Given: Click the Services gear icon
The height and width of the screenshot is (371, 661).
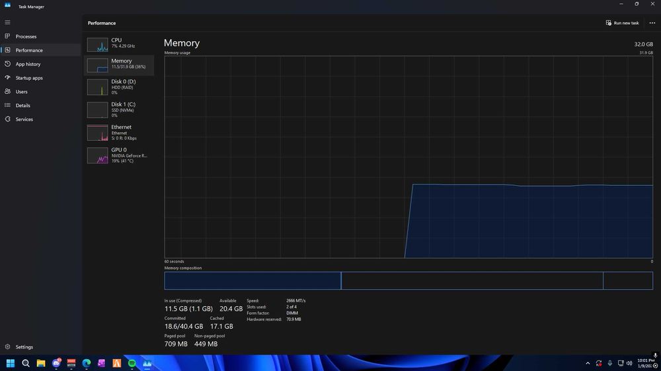Looking at the screenshot, I should click(7, 119).
